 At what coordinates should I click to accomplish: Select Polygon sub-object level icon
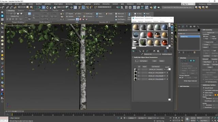click(x=191, y=61)
